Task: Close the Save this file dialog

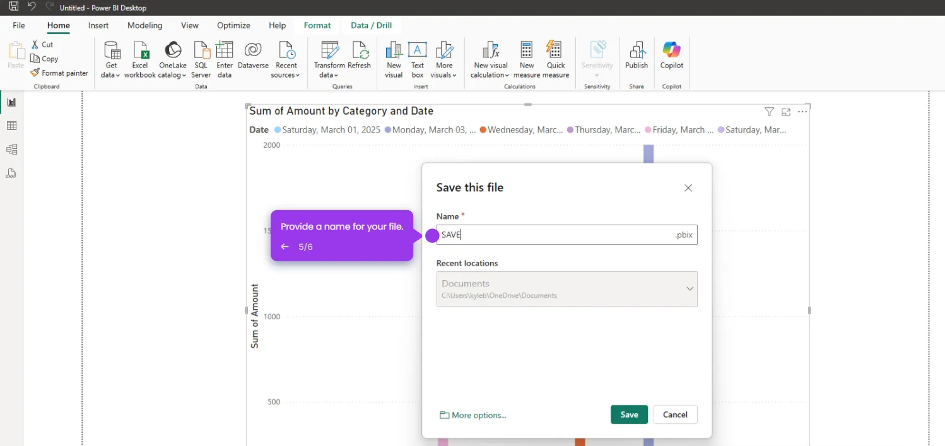Action: click(688, 188)
